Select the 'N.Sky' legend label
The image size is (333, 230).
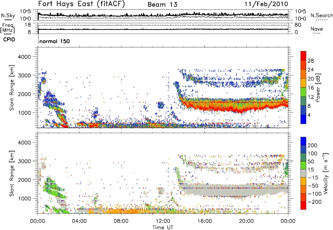[8, 15]
